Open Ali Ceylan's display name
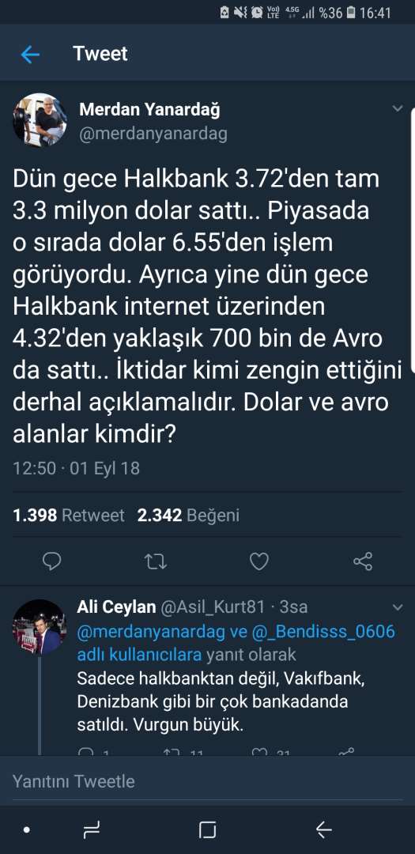415x854 pixels. (x=116, y=606)
